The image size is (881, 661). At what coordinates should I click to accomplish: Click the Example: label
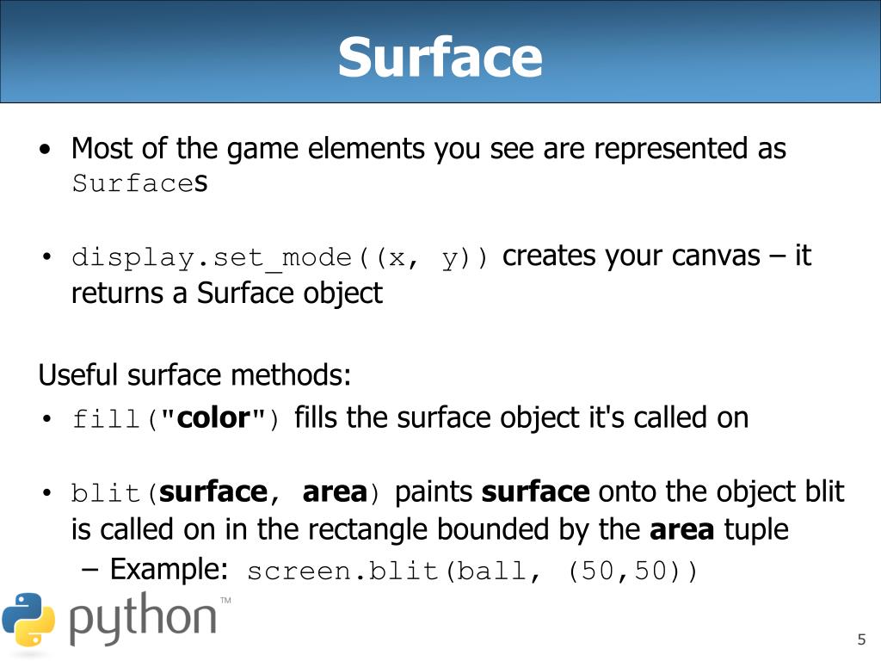[x=169, y=569]
